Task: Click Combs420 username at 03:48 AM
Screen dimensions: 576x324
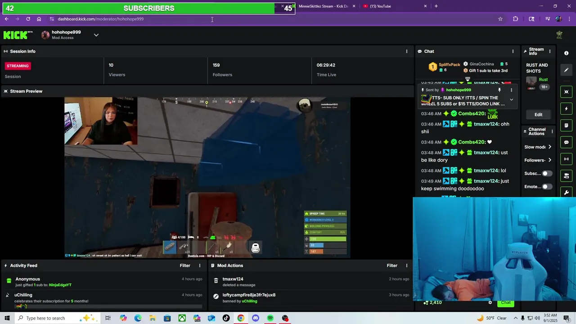Action: click(472, 142)
